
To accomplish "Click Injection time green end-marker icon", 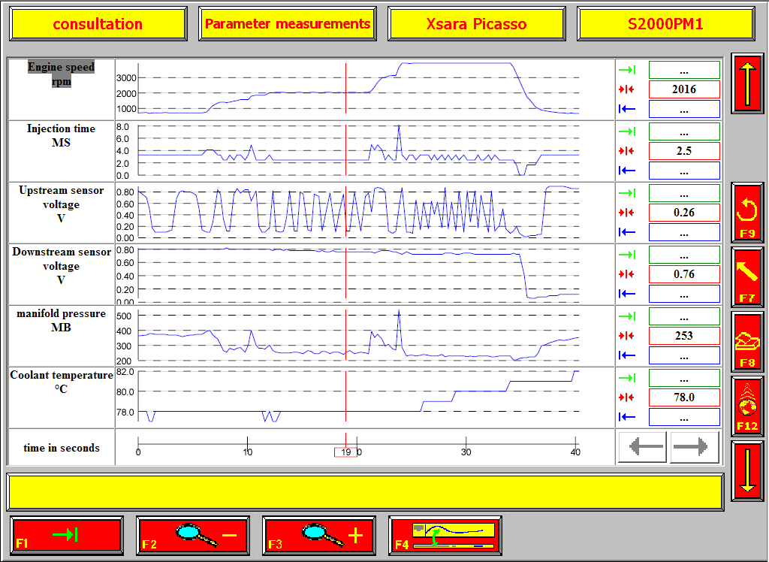I will 627,131.
